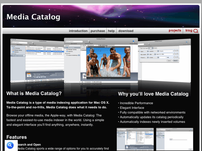
Task: Click the 'Features' heading
Action: click(17, 137)
